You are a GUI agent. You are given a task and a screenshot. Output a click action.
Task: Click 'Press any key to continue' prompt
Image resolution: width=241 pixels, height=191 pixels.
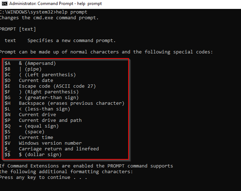(43, 177)
